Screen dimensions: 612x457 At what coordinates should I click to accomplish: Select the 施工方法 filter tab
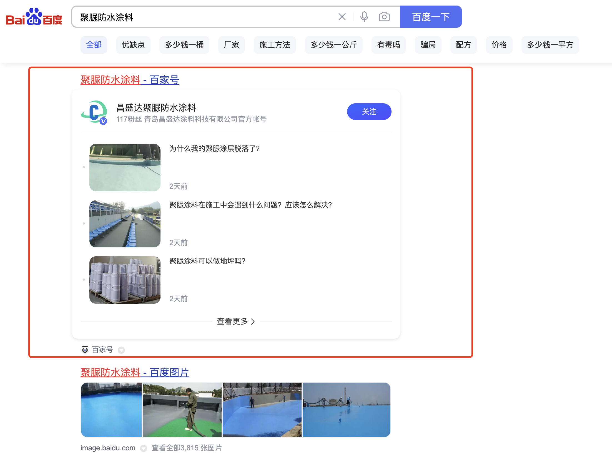pyautogui.click(x=275, y=45)
